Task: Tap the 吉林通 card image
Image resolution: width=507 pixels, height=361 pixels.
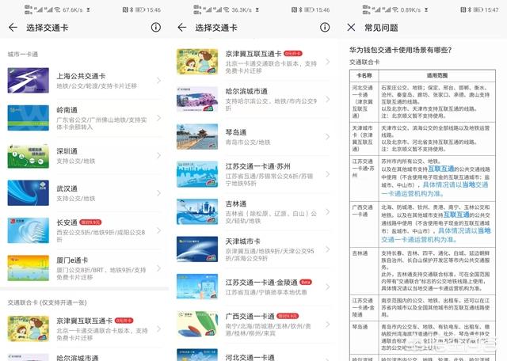Action: tap(197, 211)
